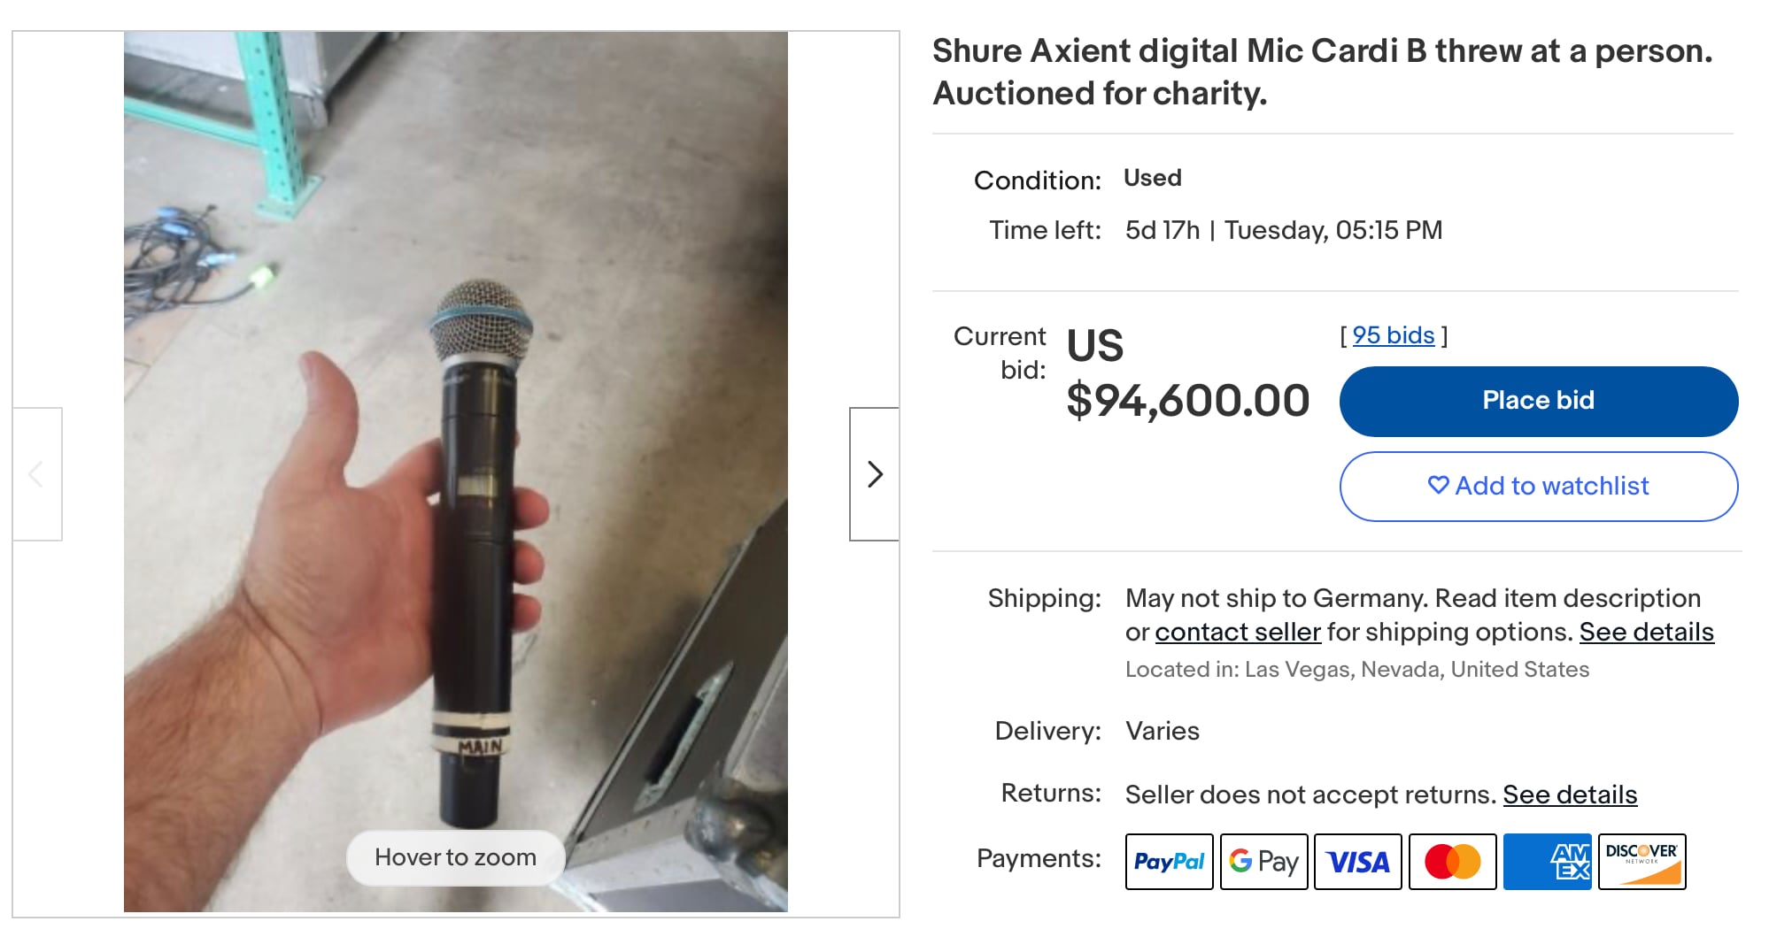Go to previous product image arrow
The image size is (1769, 929).
pyautogui.click(x=36, y=474)
